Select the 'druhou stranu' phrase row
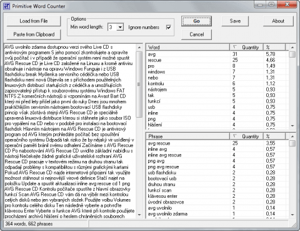300x231 pixels. 217,184
